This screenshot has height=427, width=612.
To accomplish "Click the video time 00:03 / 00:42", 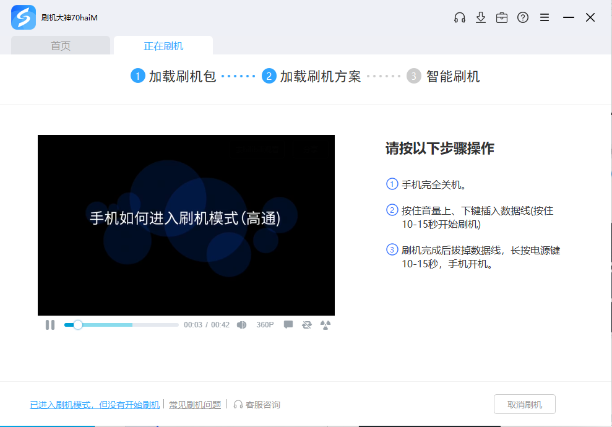I will pyautogui.click(x=207, y=325).
